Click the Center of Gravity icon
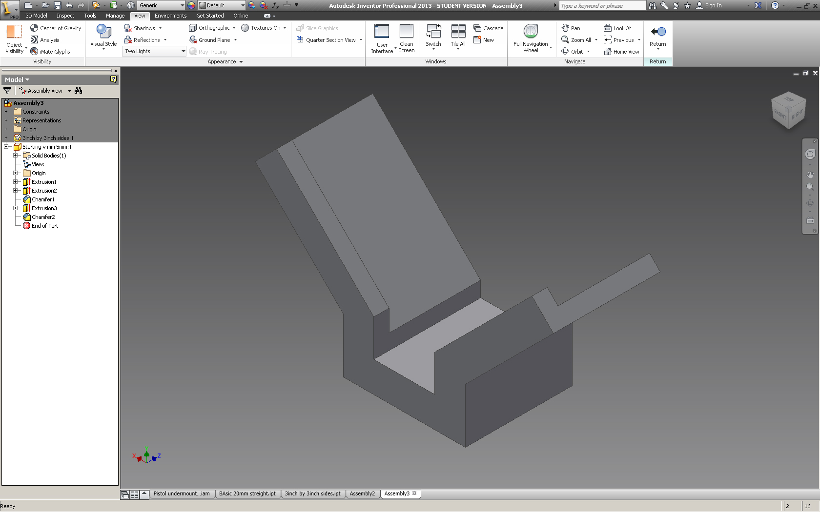Image resolution: width=820 pixels, height=512 pixels. tap(34, 28)
